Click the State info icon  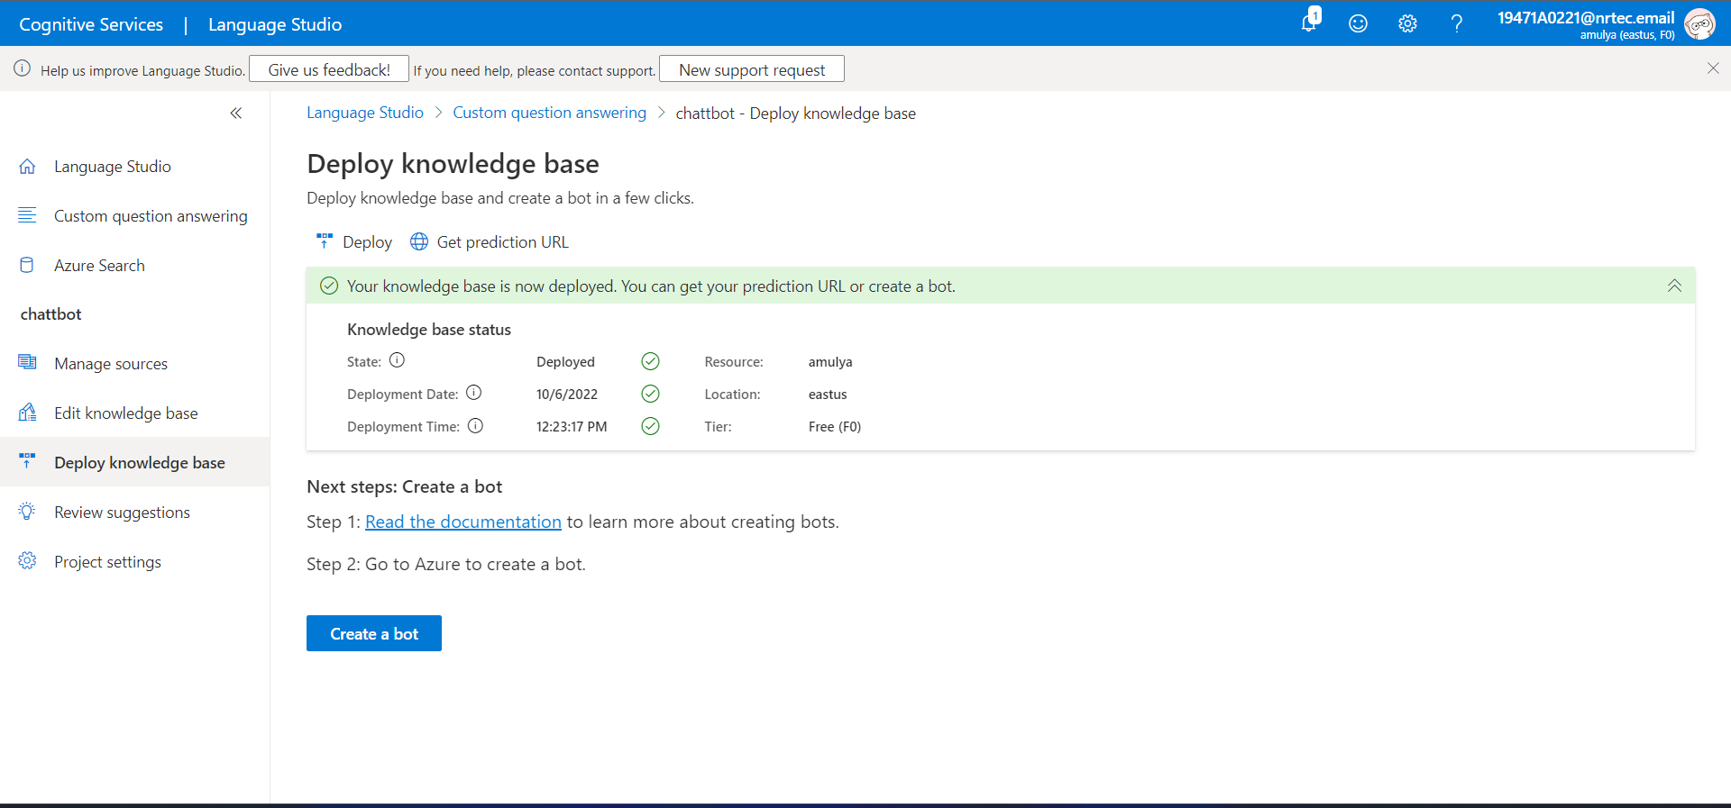397,360
